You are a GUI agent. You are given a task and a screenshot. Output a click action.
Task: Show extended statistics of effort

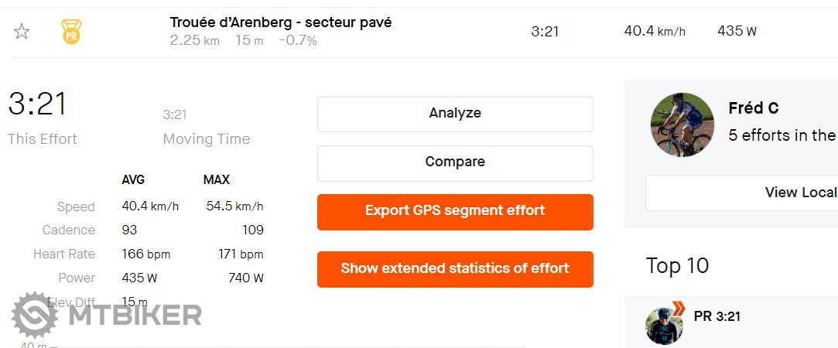[455, 269]
